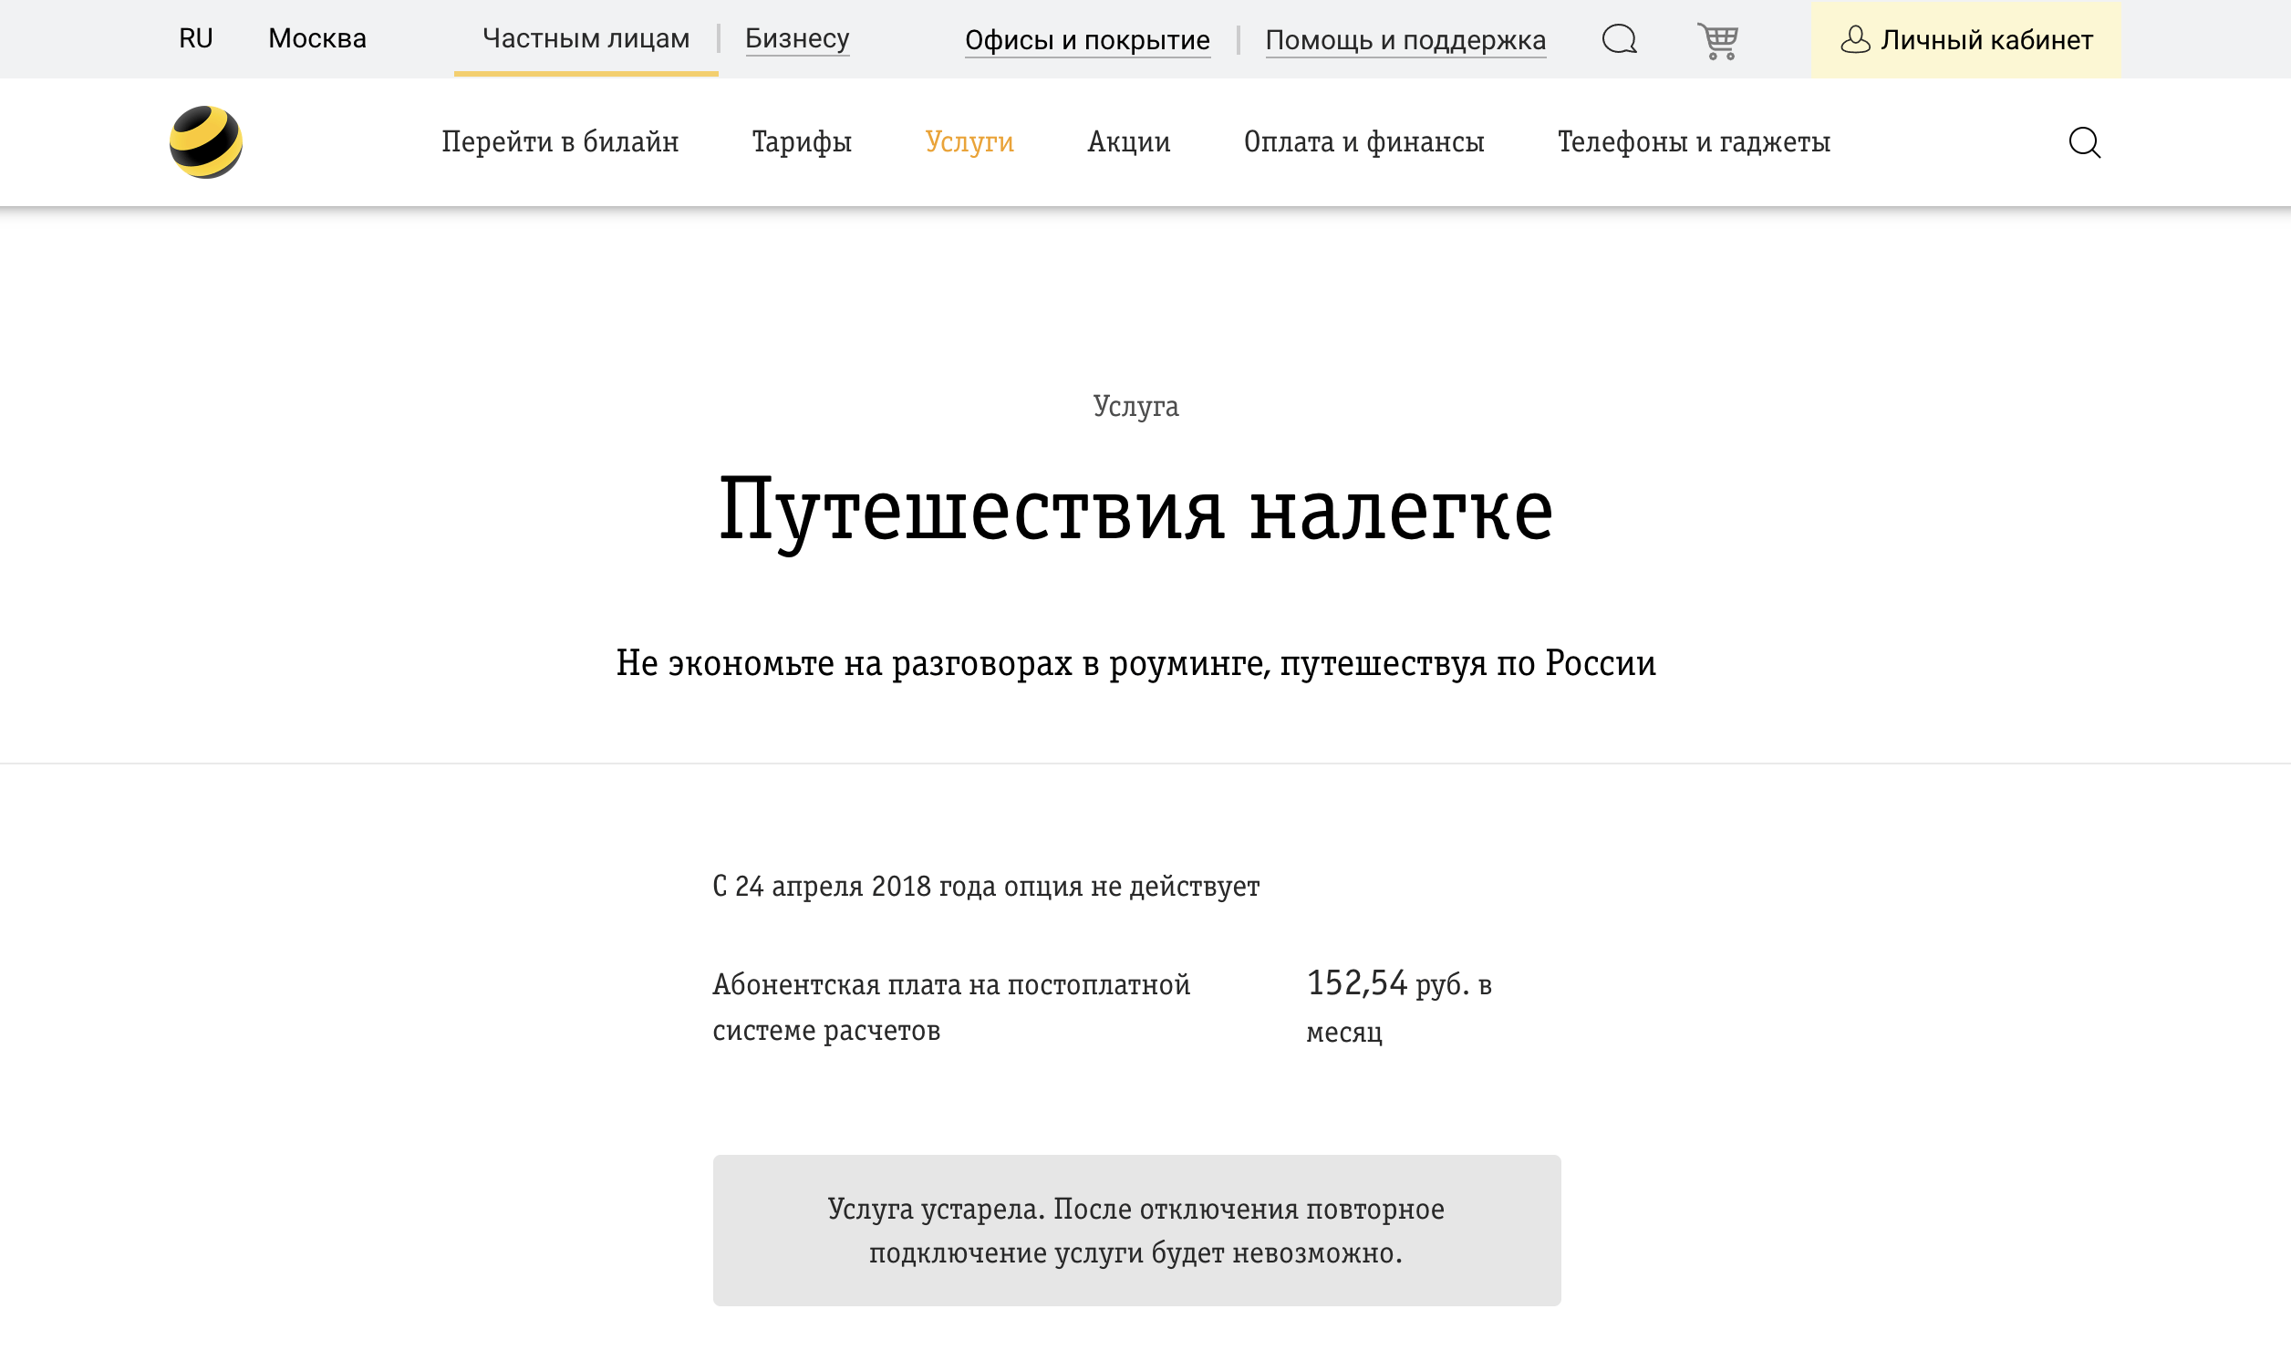The width and height of the screenshot is (2291, 1361).
Task: Open Помощь и поддержка
Action: (1405, 39)
